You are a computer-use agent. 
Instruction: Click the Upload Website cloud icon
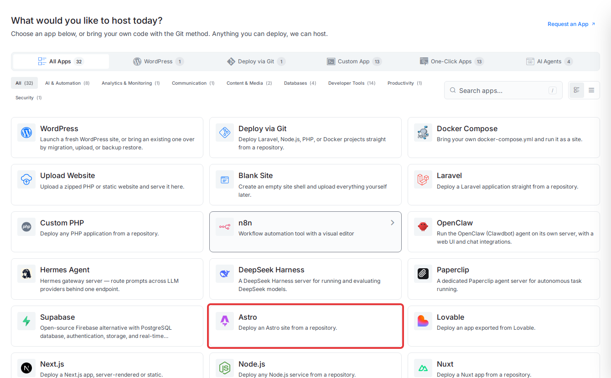[x=26, y=179]
